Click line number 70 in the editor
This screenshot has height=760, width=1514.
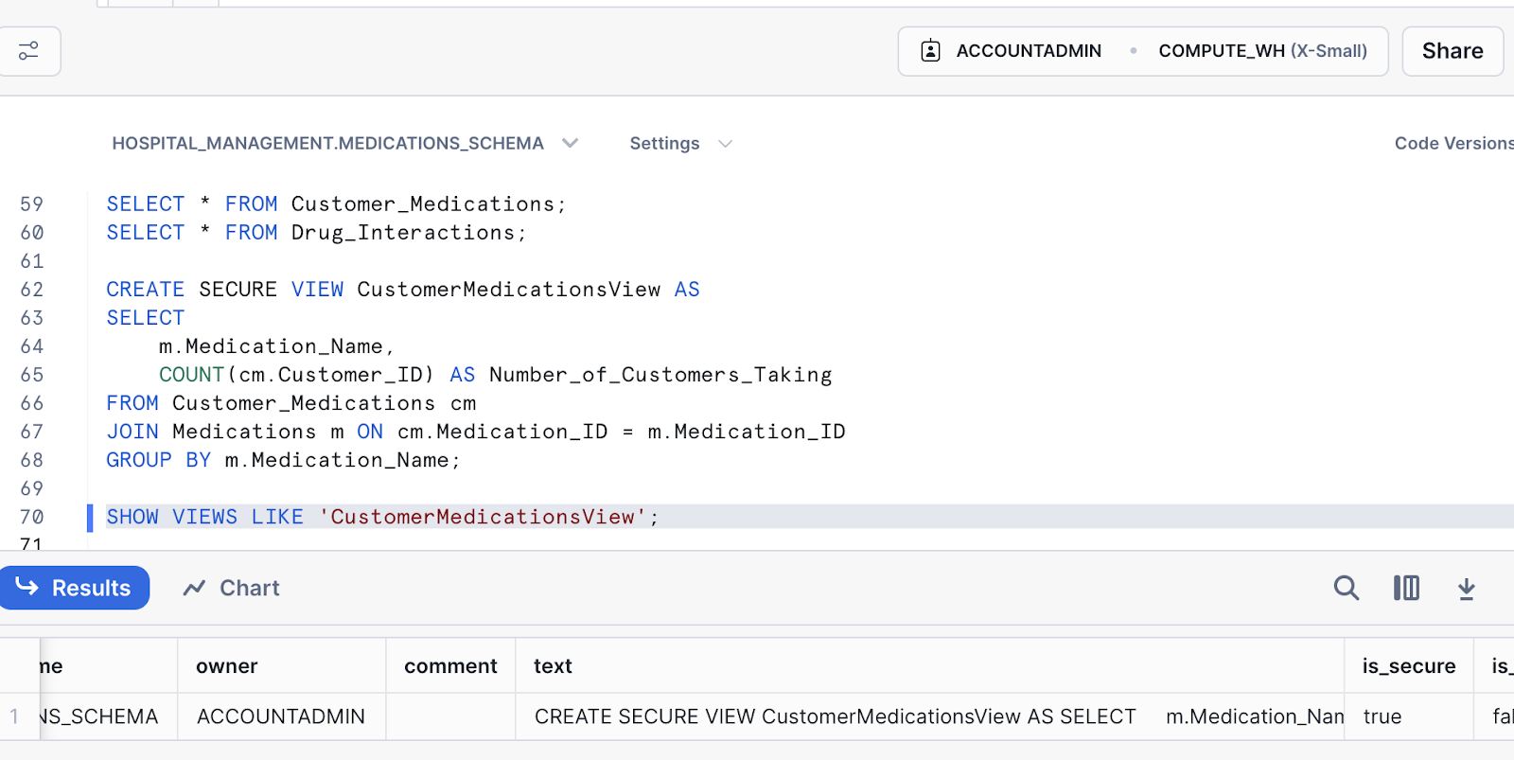pos(32,517)
